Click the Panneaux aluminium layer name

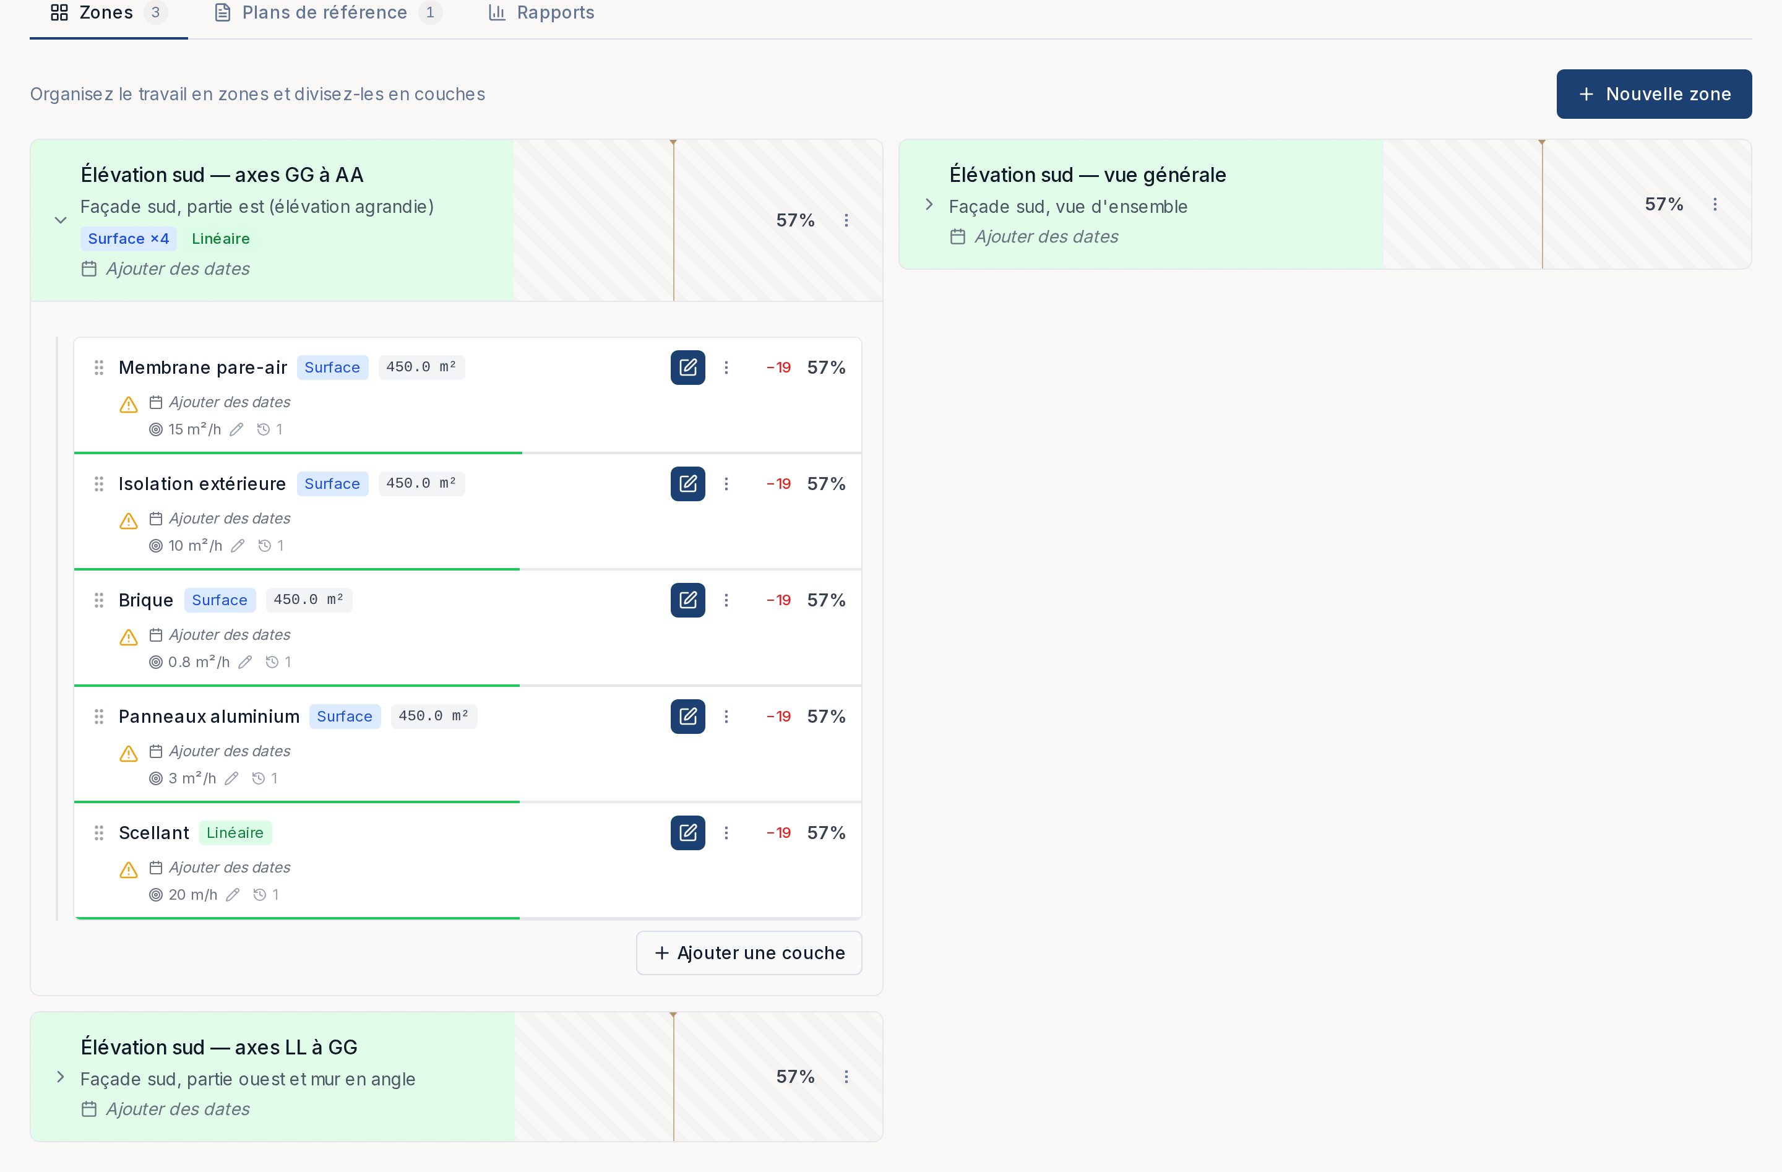(x=209, y=716)
